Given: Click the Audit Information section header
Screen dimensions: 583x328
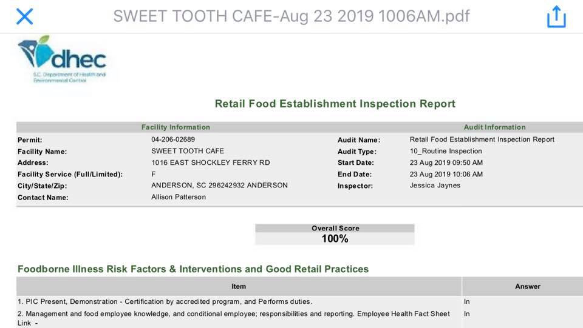Looking at the screenshot, I should [x=494, y=127].
